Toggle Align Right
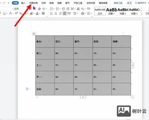Image resolution: width=149 pixels, height=120 pixels. [60, 13]
